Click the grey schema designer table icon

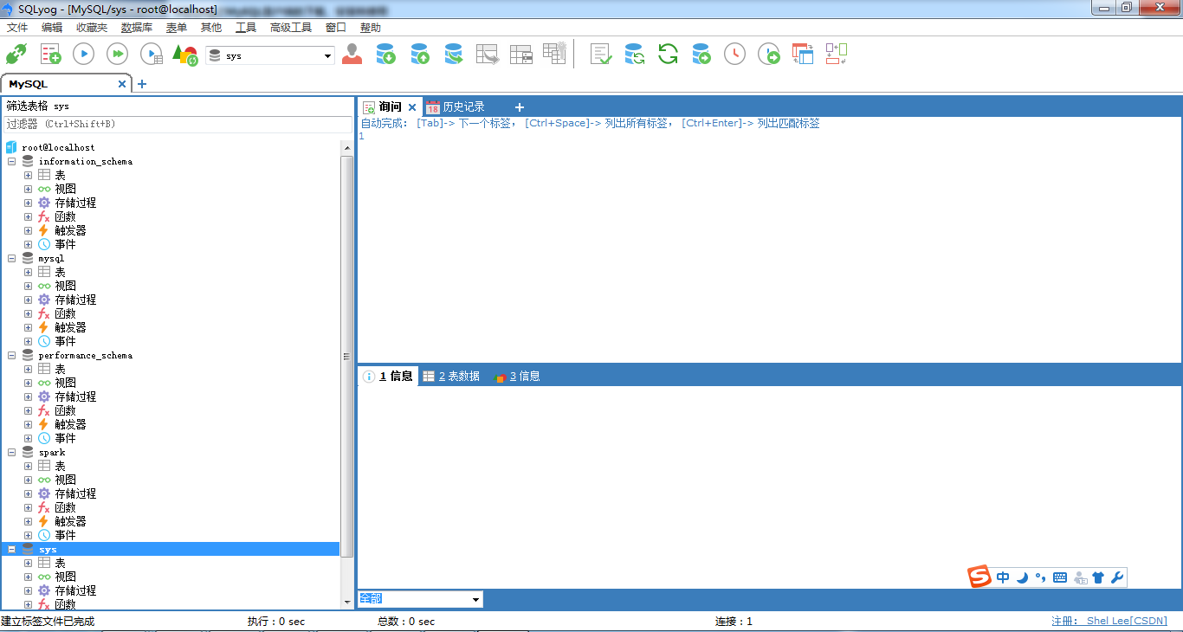[x=521, y=55]
